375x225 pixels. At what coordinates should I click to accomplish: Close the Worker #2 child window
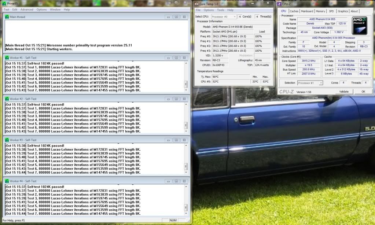click(x=184, y=99)
